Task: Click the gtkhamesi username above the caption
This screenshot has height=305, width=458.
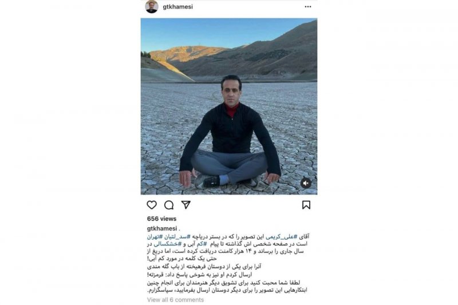Action: pyautogui.click(x=162, y=228)
